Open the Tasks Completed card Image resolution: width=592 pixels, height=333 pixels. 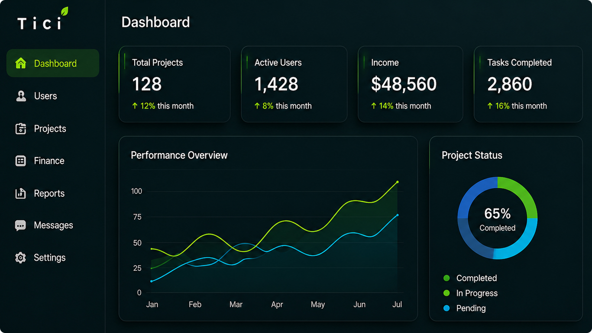528,84
